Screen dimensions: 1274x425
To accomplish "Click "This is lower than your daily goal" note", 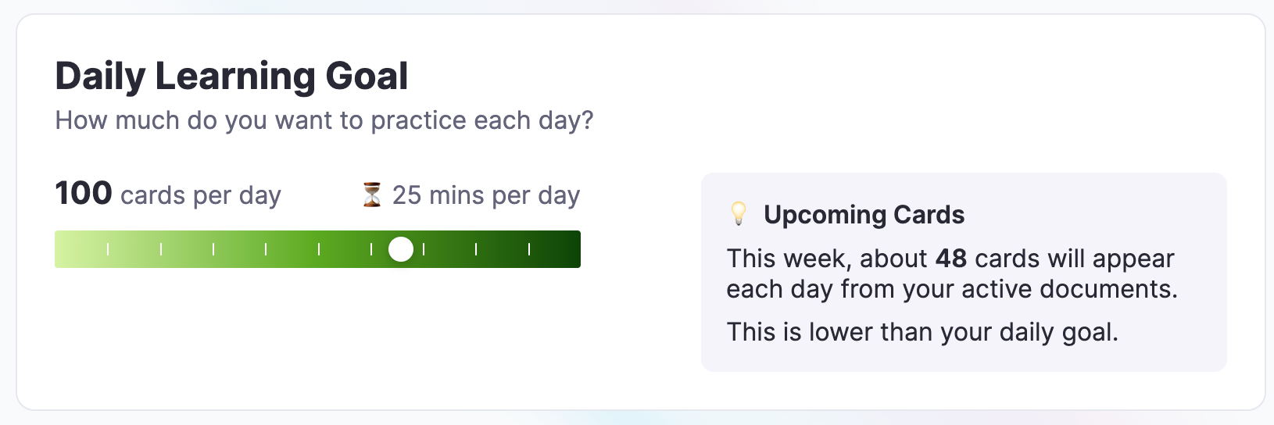I will 922,332.
